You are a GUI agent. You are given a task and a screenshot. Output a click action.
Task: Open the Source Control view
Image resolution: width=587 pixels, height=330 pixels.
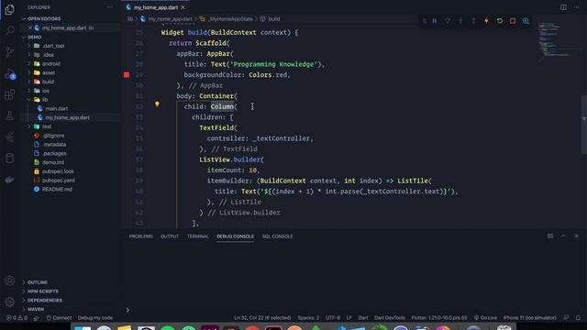coord(10,51)
